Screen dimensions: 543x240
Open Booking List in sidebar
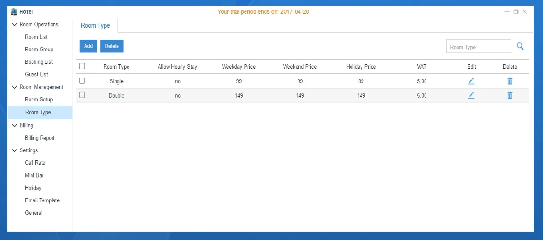(x=39, y=62)
